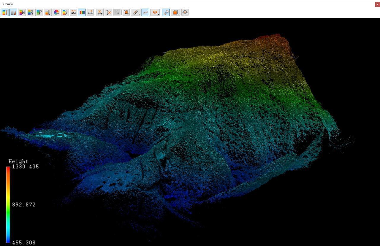Close the 3D View window
380x246 pixels.
[x=377, y=4]
